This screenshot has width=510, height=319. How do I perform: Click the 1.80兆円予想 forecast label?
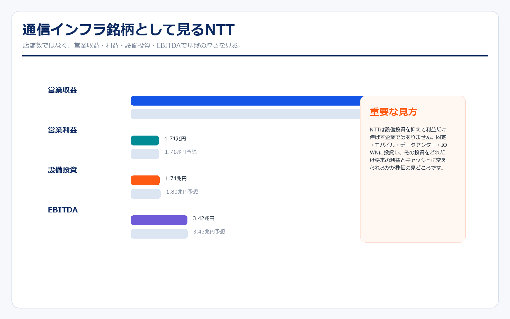click(x=182, y=192)
